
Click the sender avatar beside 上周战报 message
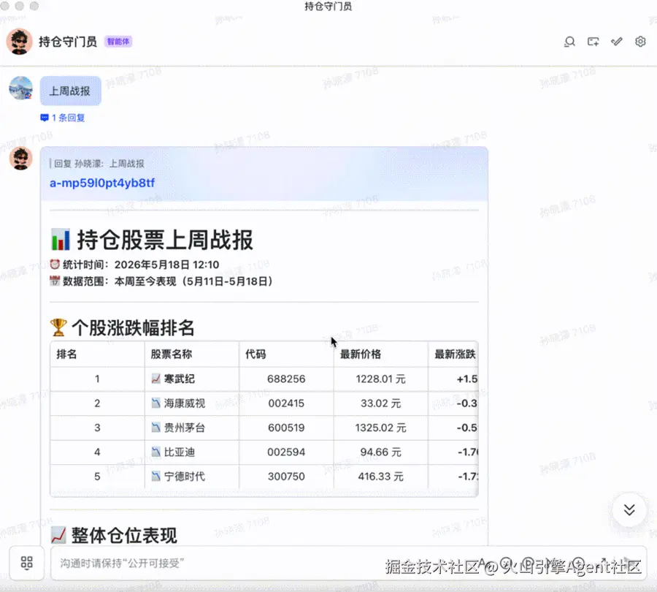(x=21, y=88)
